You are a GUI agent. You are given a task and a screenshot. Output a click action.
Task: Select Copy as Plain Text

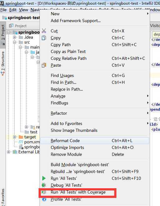coord(95,51)
